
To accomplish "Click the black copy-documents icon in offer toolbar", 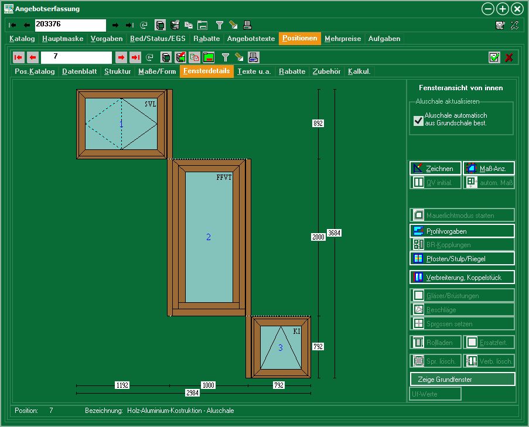I will (x=189, y=25).
